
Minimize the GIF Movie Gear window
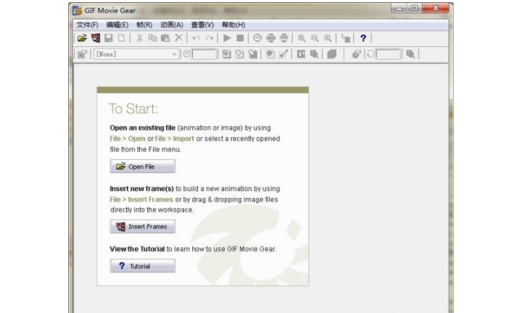tap(399, 8)
